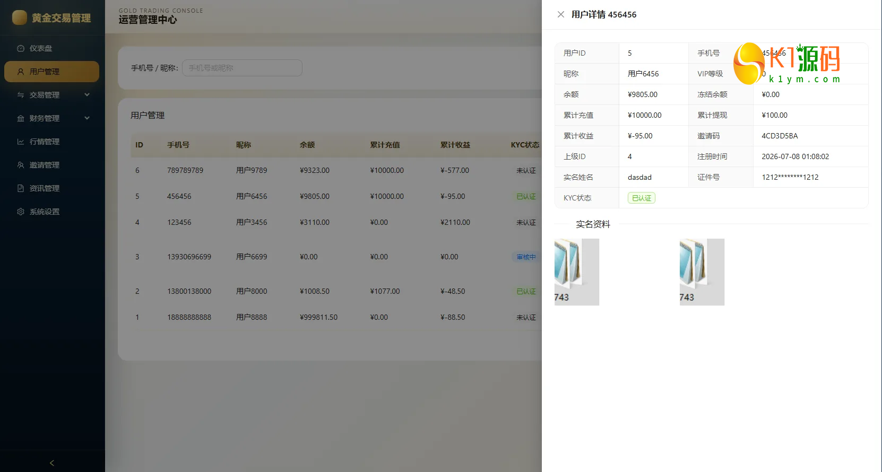Click the KYC状态 column header
This screenshot has height=472, width=882.
point(525,145)
